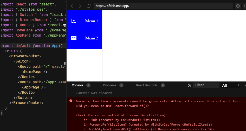Click the import React line in the editor

click(28, 4)
